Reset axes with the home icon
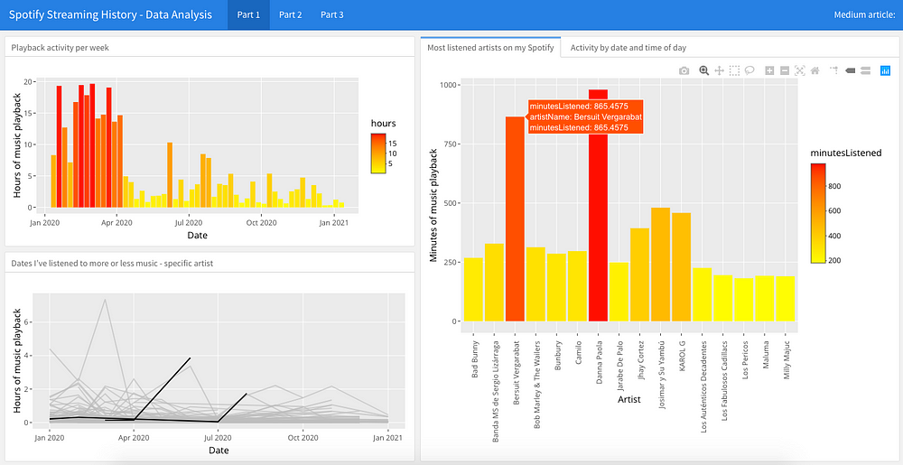 coord(815,70)
